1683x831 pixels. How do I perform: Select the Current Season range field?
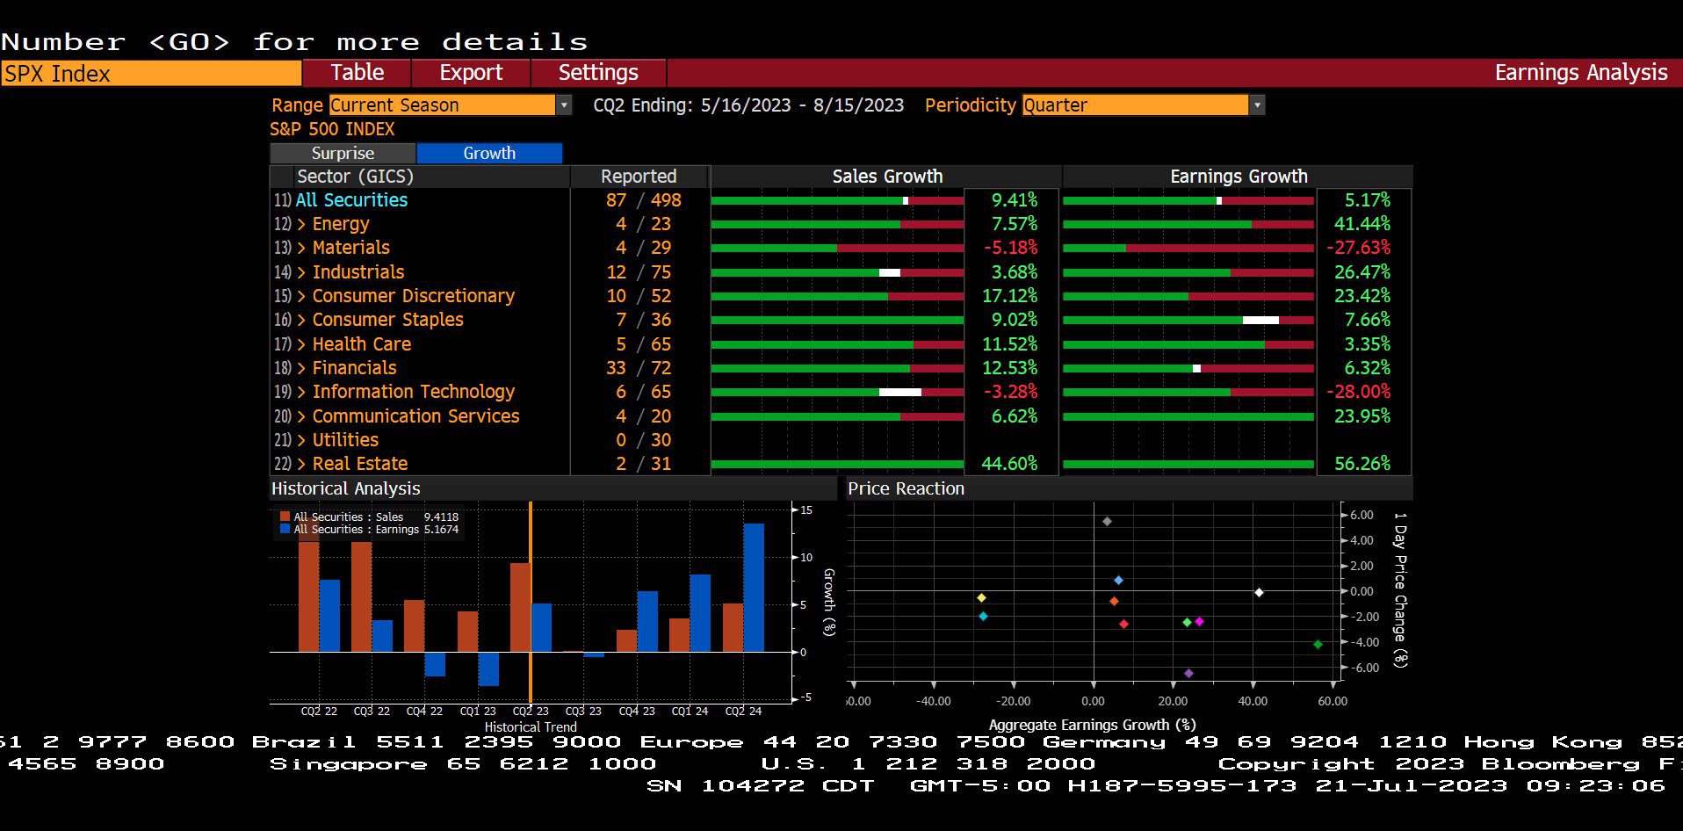tap(443, 105)
